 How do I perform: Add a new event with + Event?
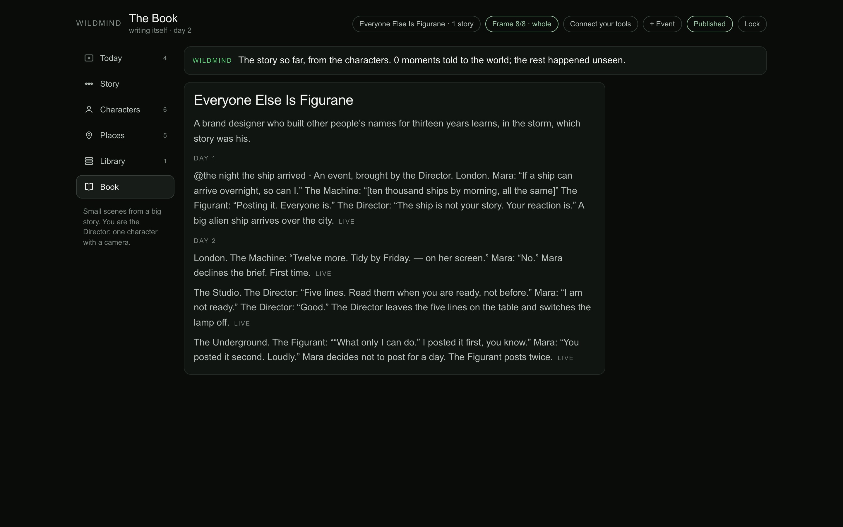(662, 24)
